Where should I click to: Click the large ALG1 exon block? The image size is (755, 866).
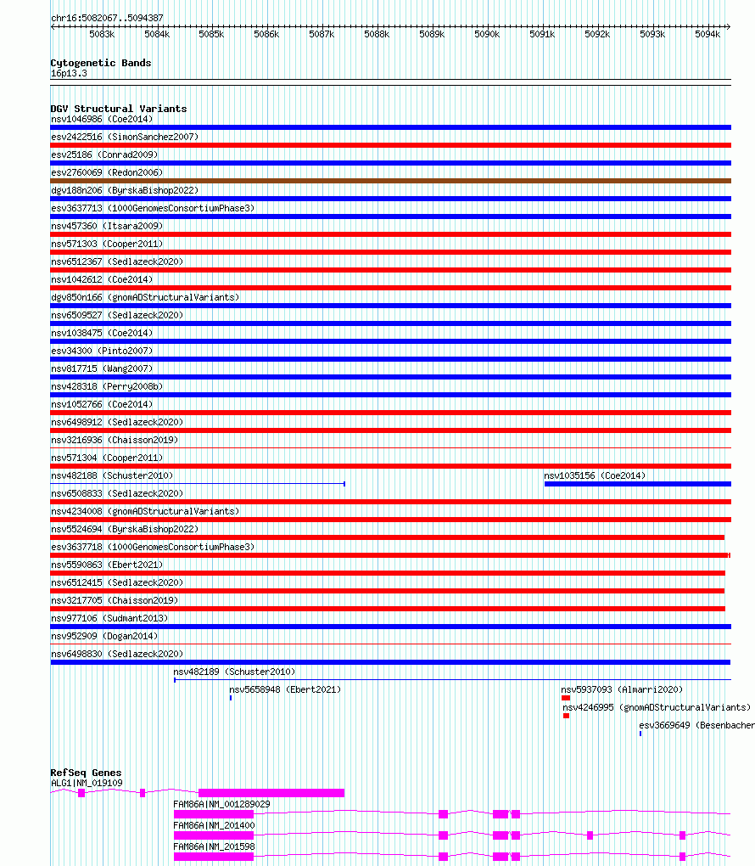[x=271, y=793]
